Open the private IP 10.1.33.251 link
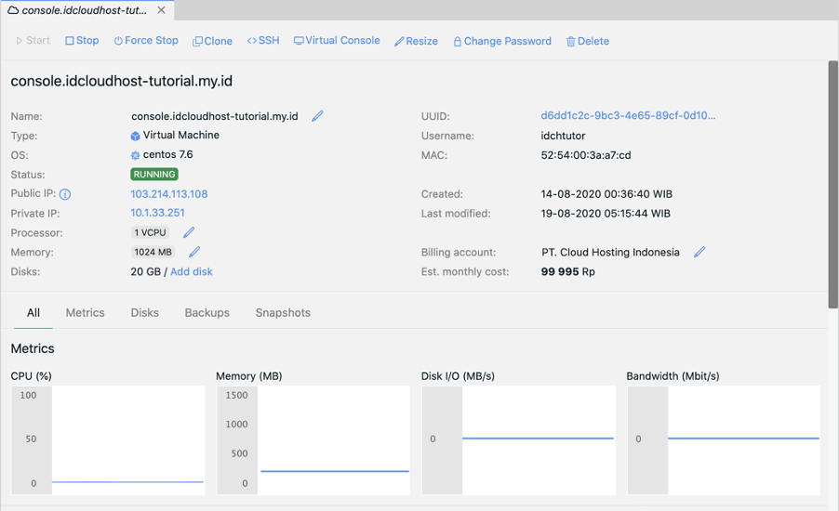Viewport: 839px width, 511px height. point(158,213)
